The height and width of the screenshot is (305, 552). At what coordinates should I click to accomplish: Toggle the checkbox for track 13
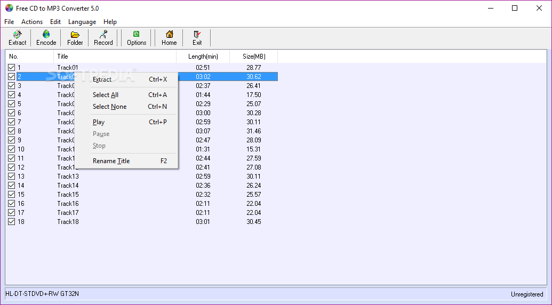(x=12, y=176)
